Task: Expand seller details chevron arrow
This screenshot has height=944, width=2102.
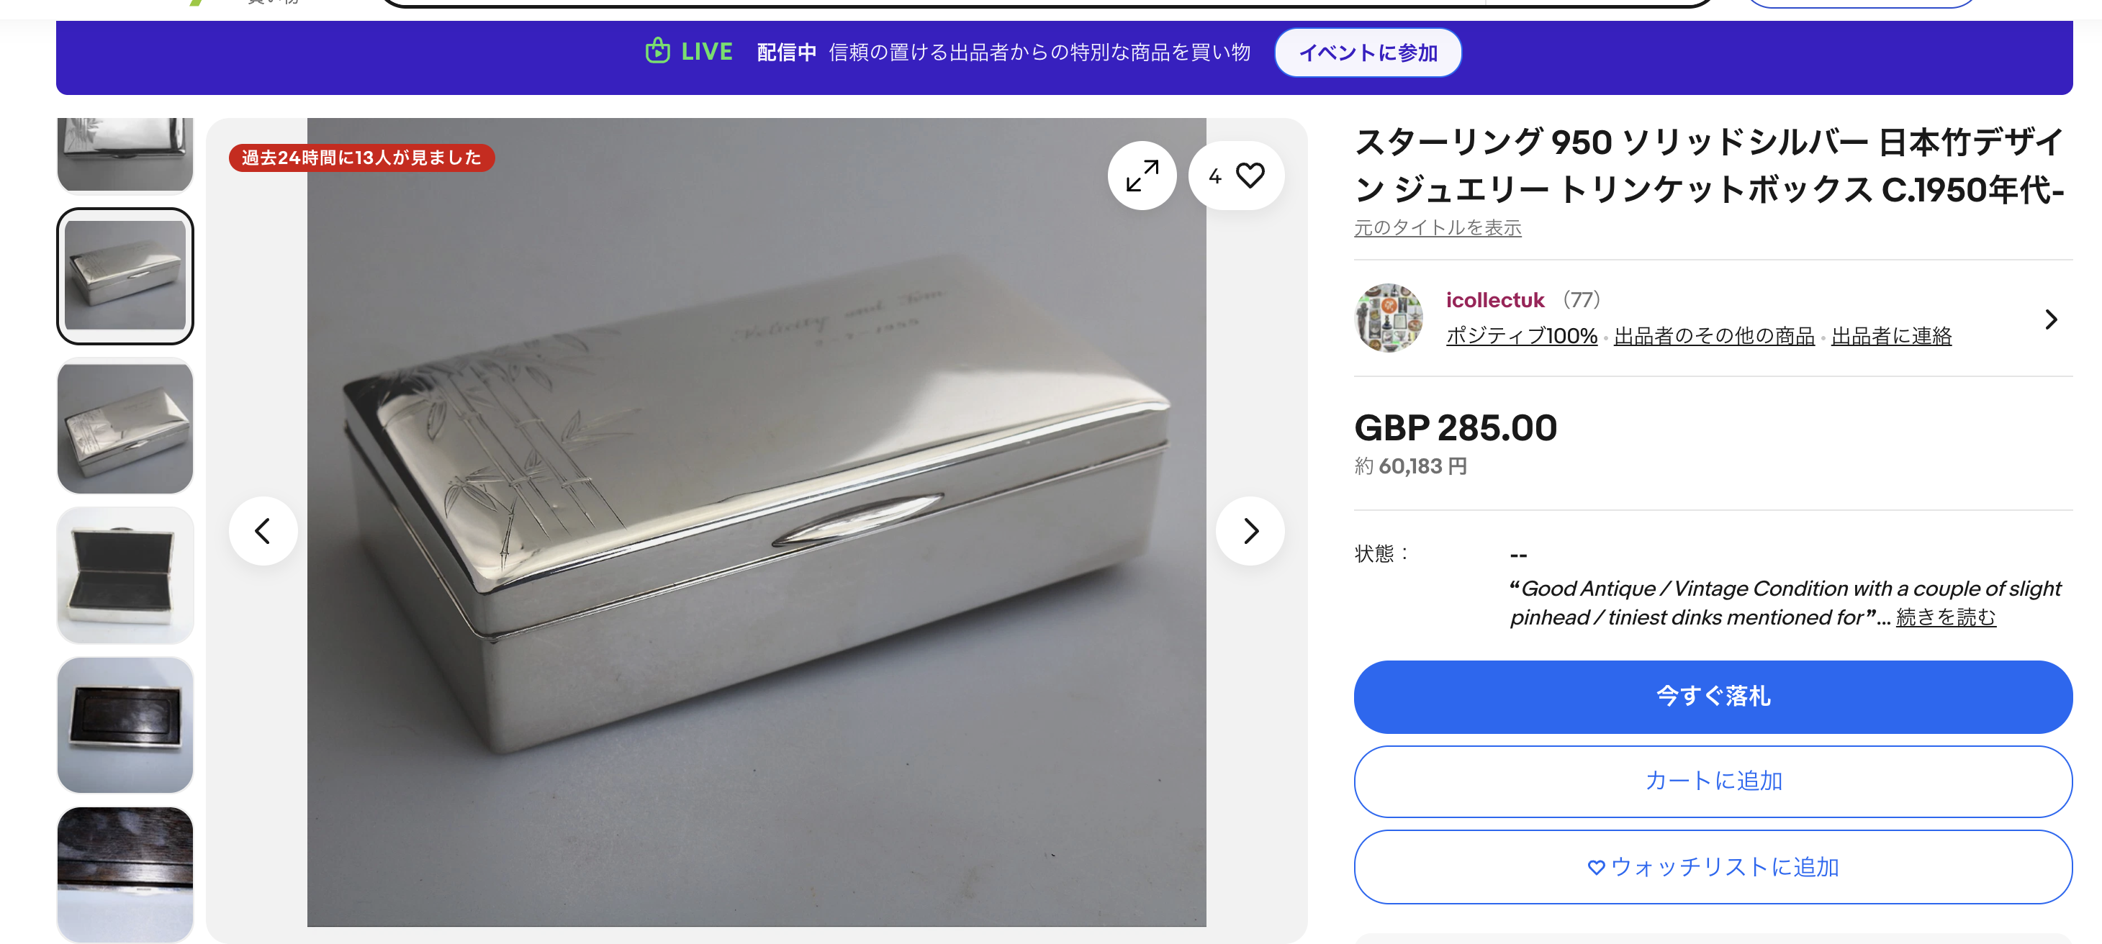Action: point(2051,319)
